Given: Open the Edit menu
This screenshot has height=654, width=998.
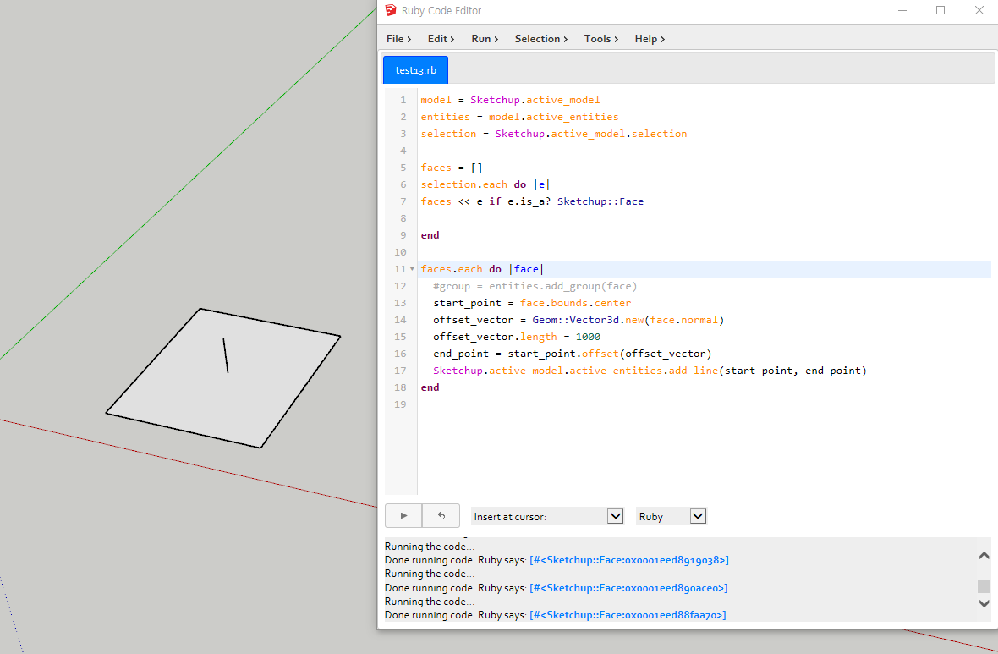Looking at the screenshot, I should (x=441, y=39).
